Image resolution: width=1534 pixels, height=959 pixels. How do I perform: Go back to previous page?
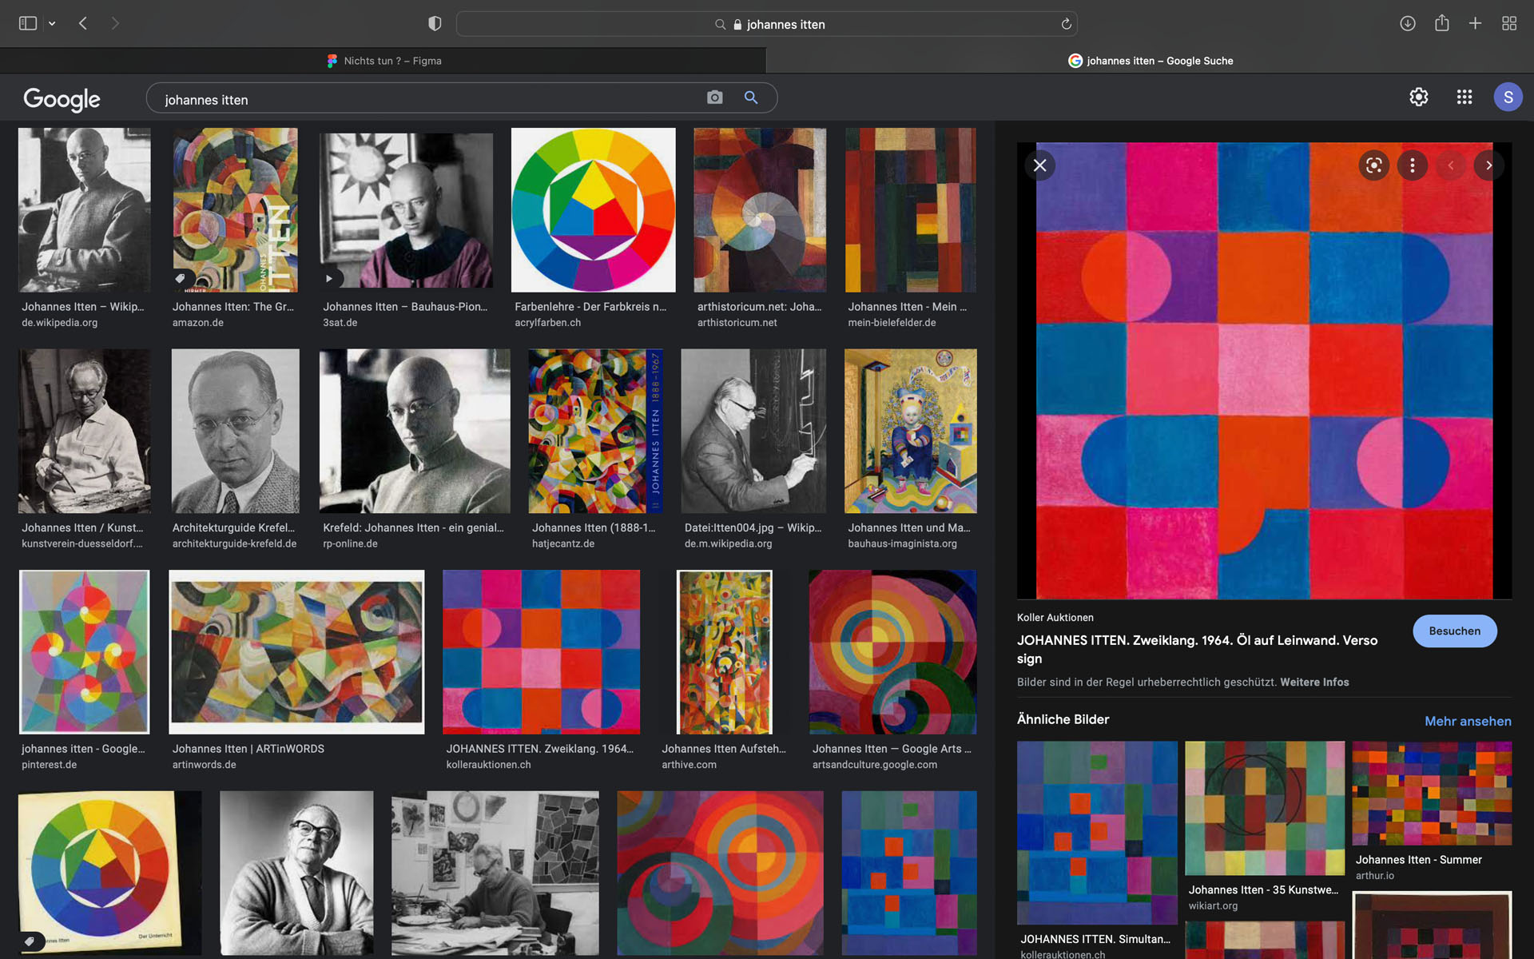tap(83, 23)
